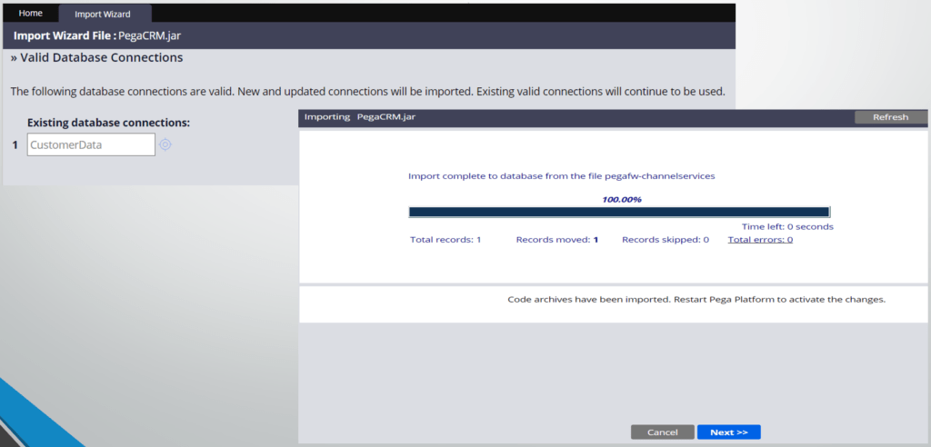Click the "Import Wizard File : PegaCRM.jar" header
This screenshot has width=931, height=447.
96,35
